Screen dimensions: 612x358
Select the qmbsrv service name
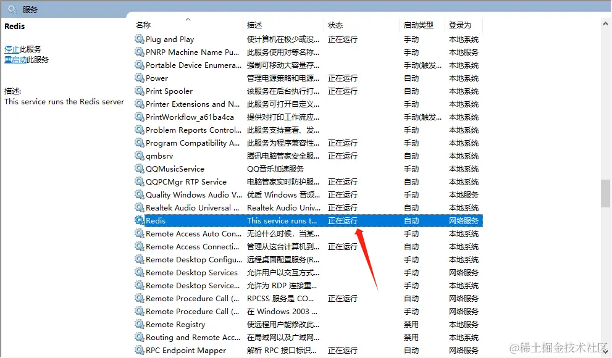(159, 156)
